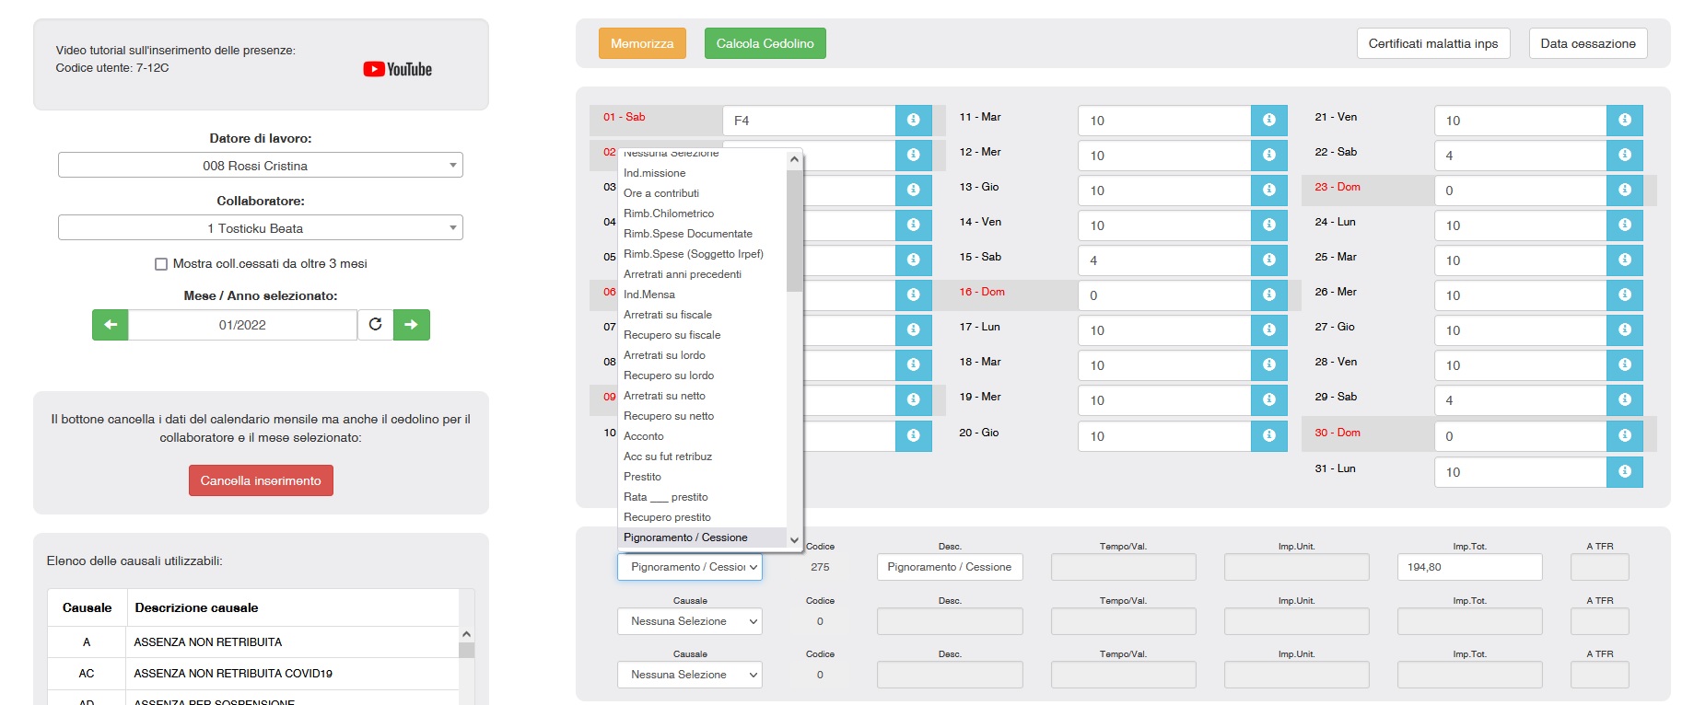
Task: Choose Ind.Mensa in the open list
Action: [x=649, y=295]
